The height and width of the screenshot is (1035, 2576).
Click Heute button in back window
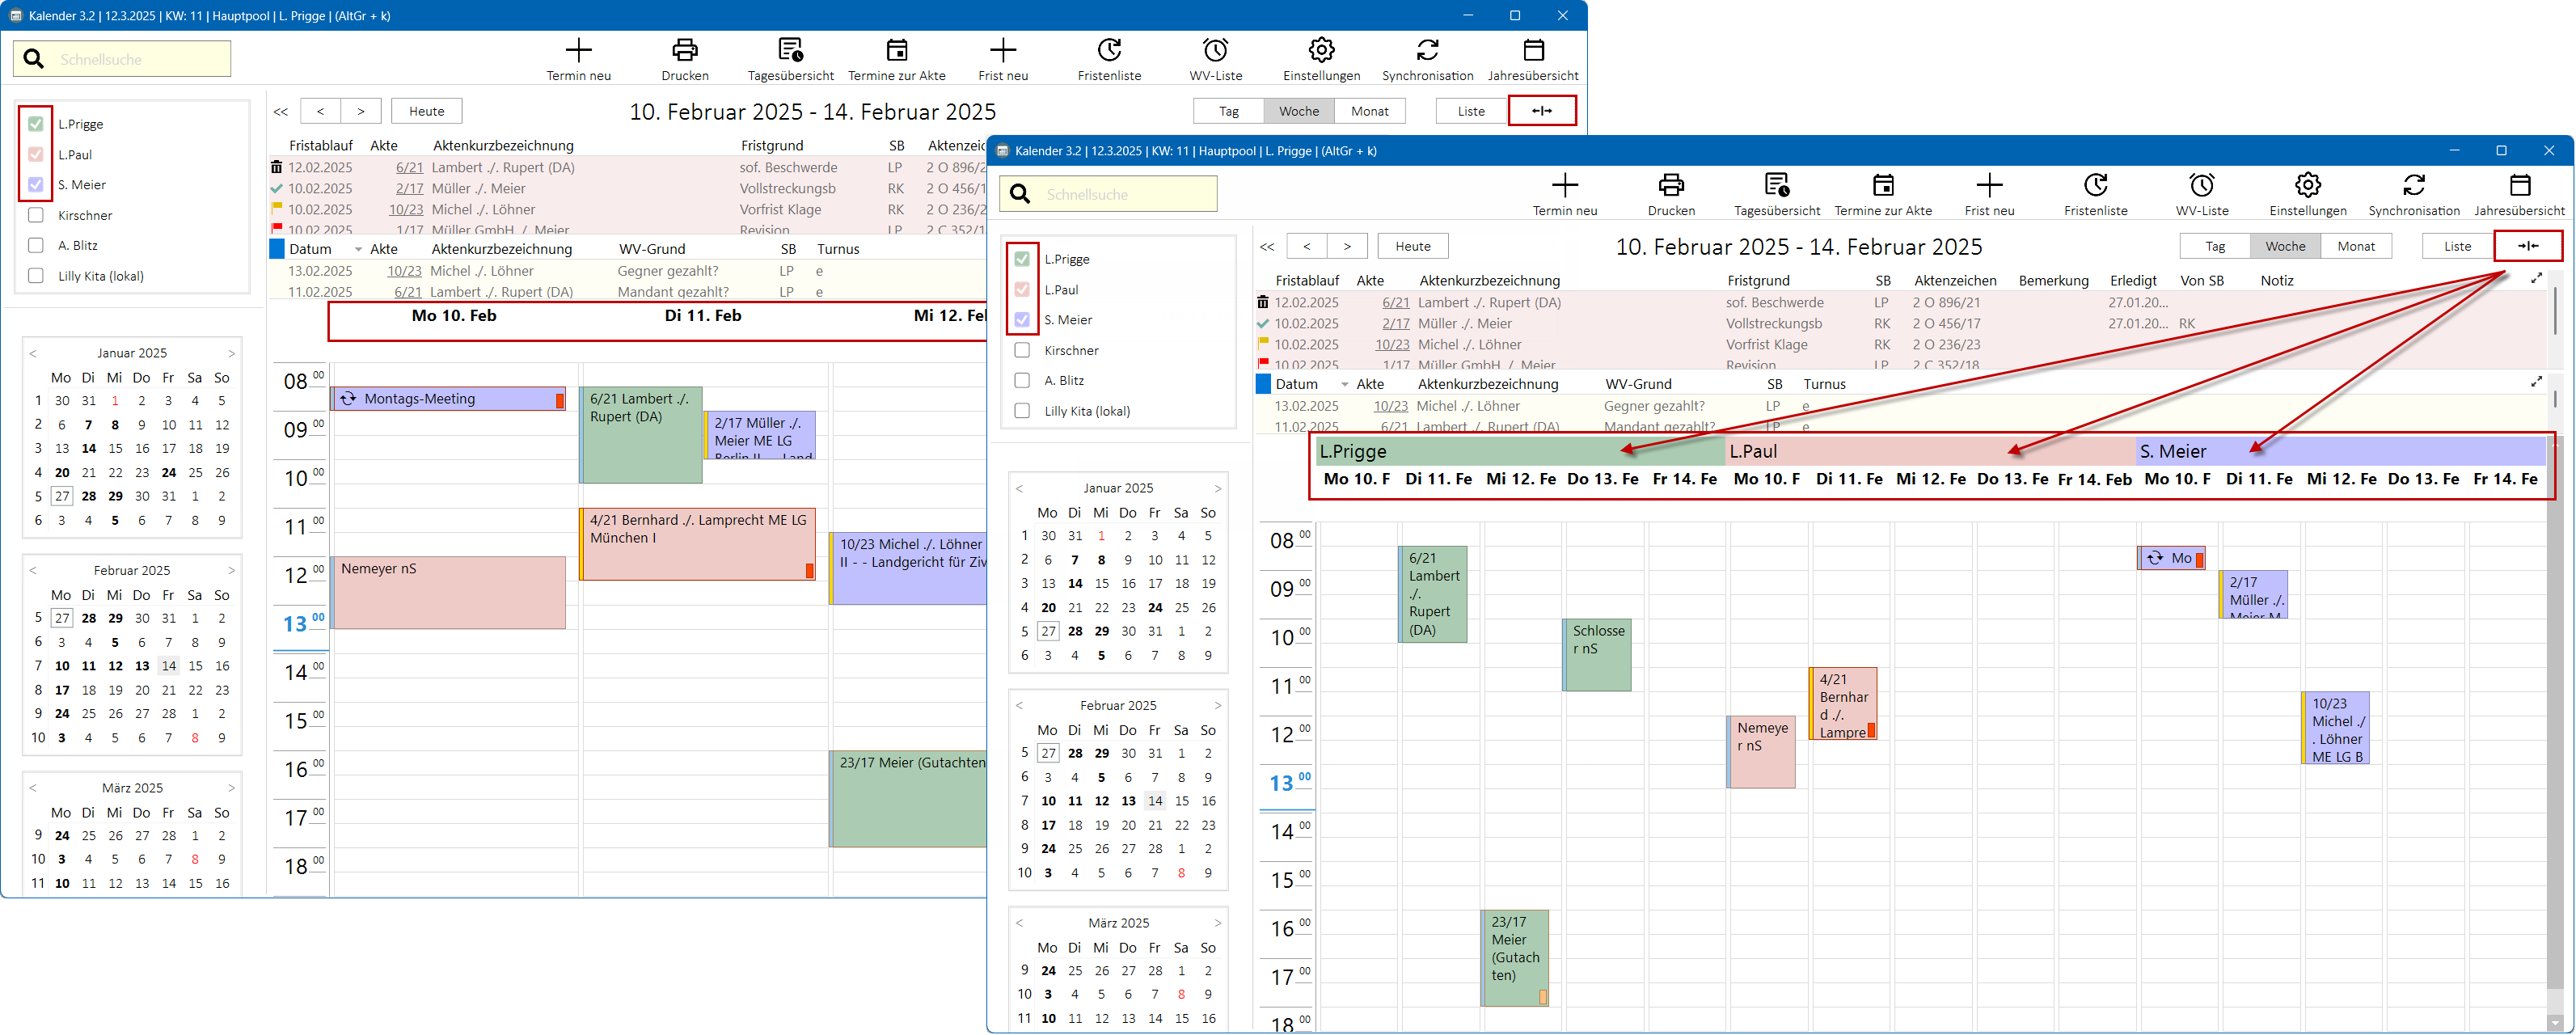[x=427, y=111]
